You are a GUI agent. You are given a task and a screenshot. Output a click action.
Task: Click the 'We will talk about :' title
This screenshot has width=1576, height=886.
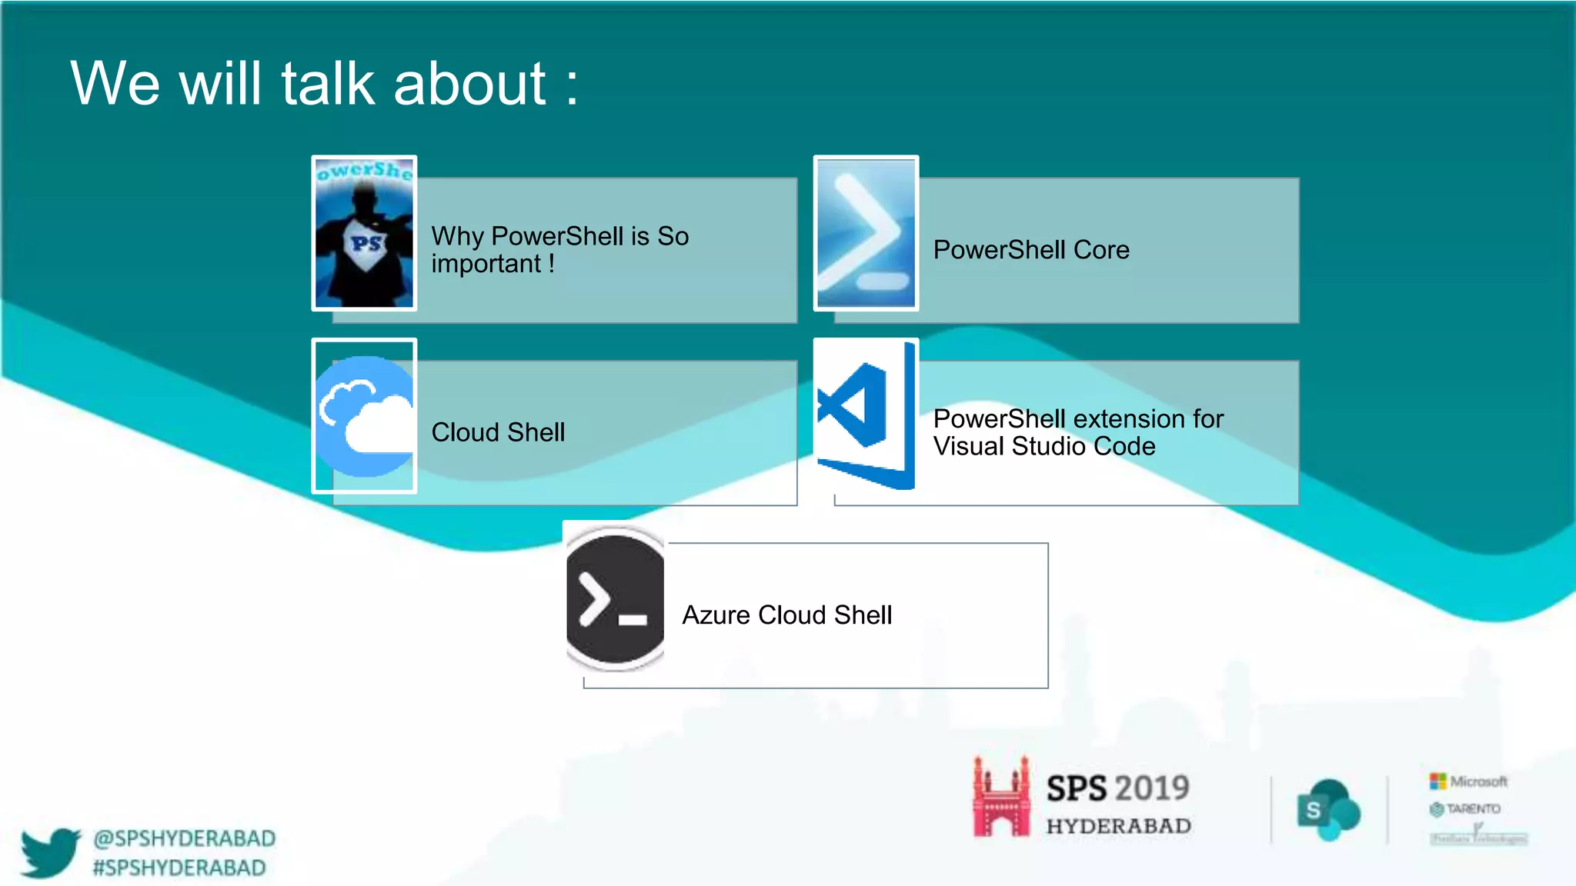click(324, 83)
